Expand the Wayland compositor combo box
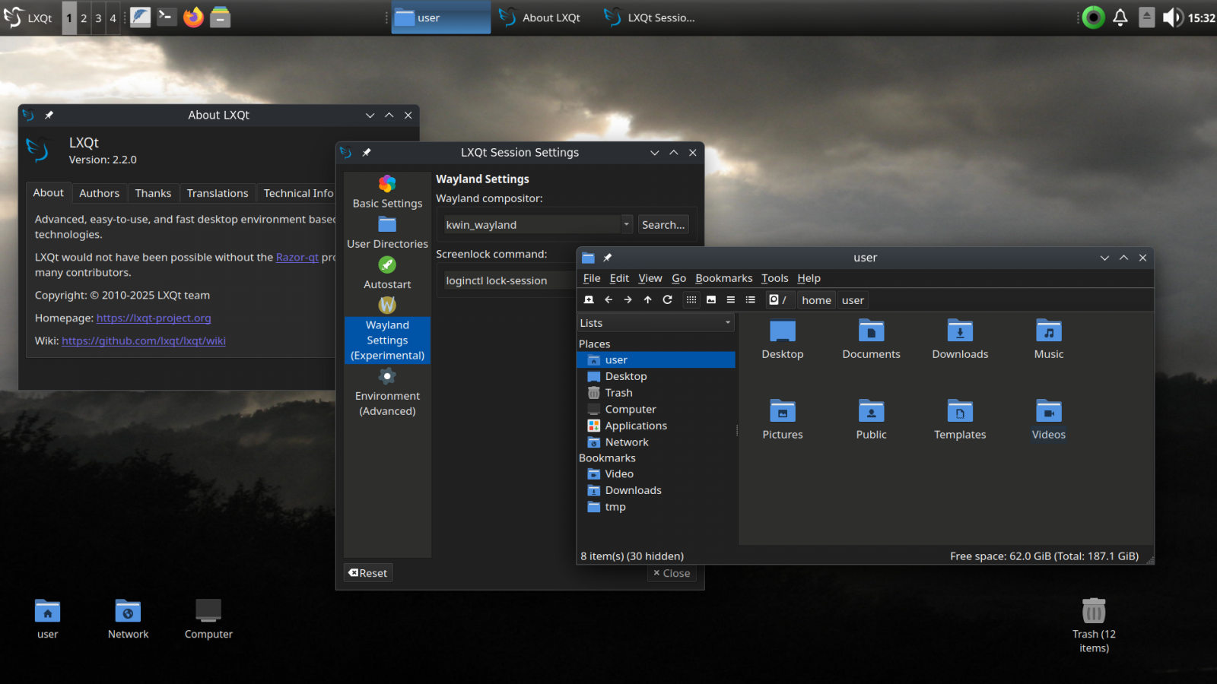The image size is (1217, 684). (x=626, y=224)
